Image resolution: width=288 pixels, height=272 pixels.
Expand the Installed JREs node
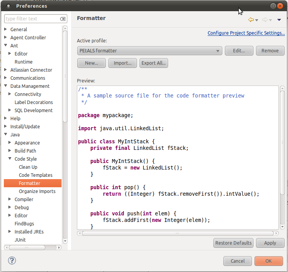pos(10,232)
